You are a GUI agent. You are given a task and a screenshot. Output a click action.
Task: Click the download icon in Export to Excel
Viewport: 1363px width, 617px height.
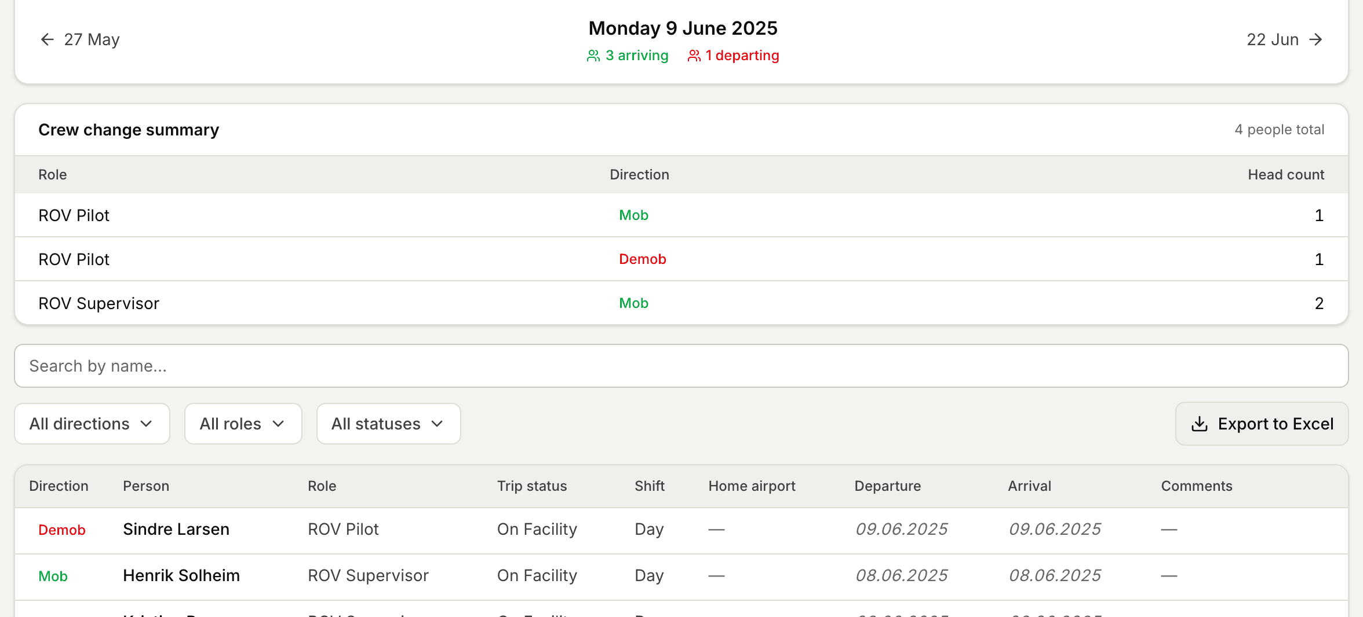click(1200, 424)
